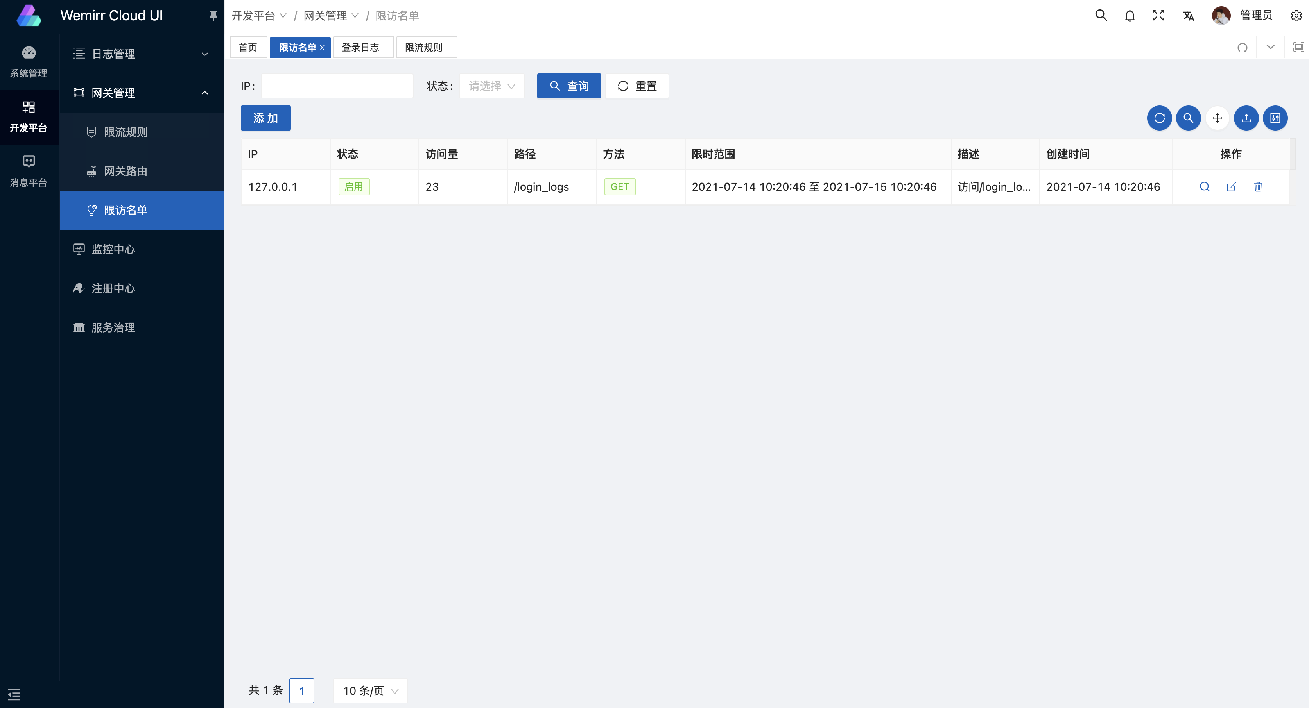Toggle fullscreen mode icon in header
The image size is (1309, 708).
coord(1158,16)
